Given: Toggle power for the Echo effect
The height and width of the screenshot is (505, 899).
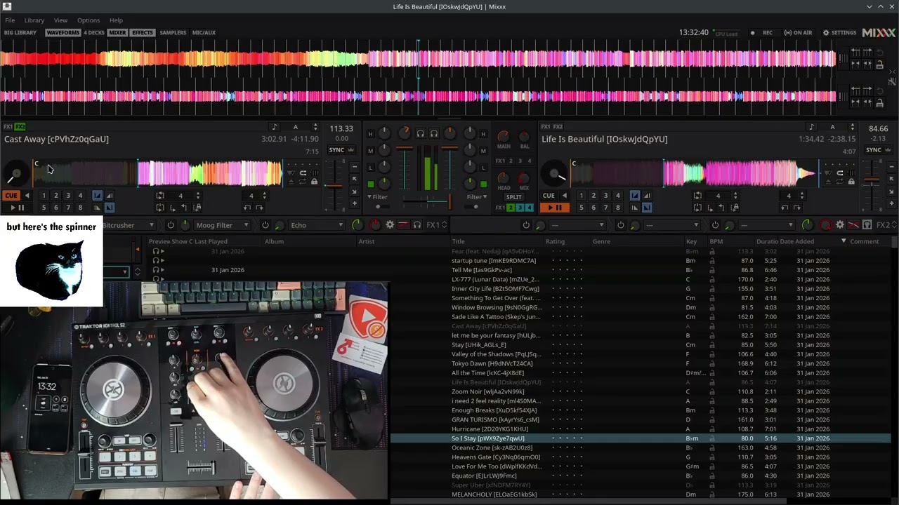Looking at the screenshot, I should click(x=265, y=225).
